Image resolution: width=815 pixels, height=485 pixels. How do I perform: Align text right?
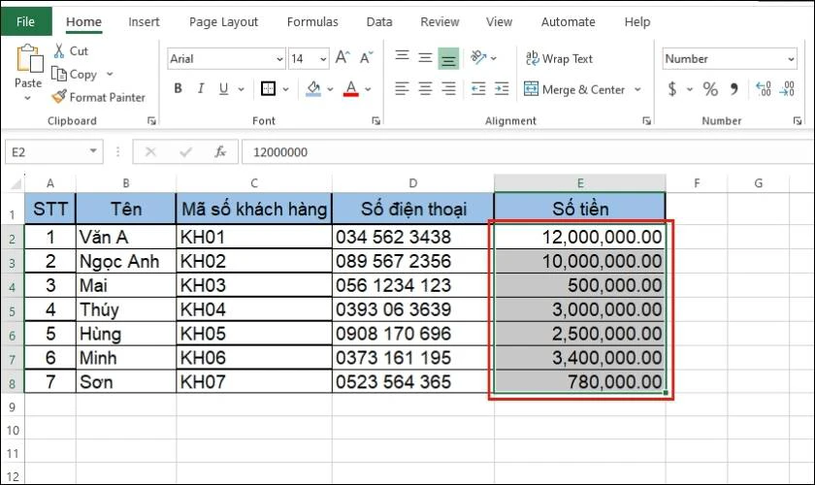click(448, 89)
